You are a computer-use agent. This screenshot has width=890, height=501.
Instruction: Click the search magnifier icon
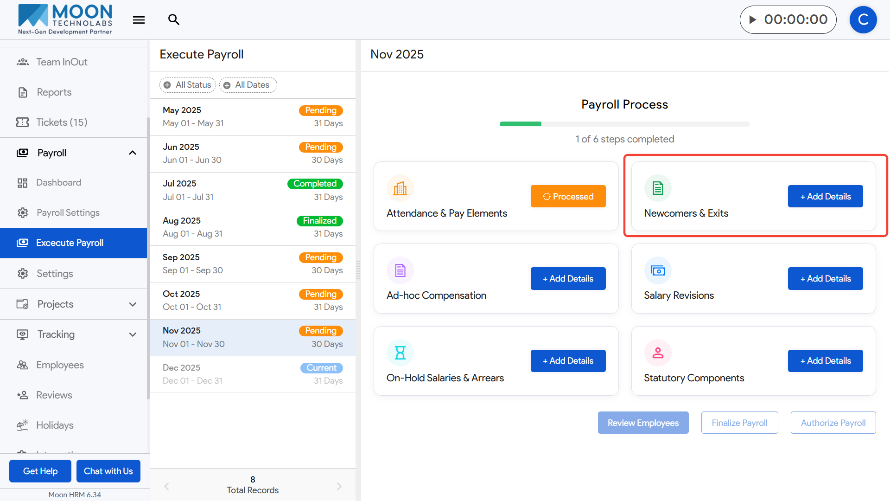click(x=174, y=19)
